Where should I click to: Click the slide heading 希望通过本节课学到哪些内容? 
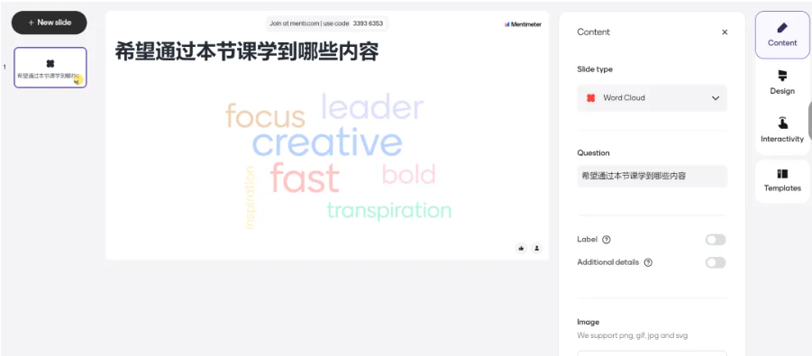point(247,51)
